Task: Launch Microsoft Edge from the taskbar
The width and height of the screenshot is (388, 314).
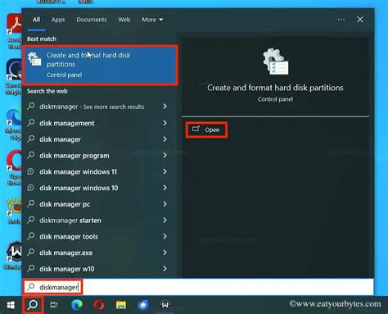Action: 77,305
